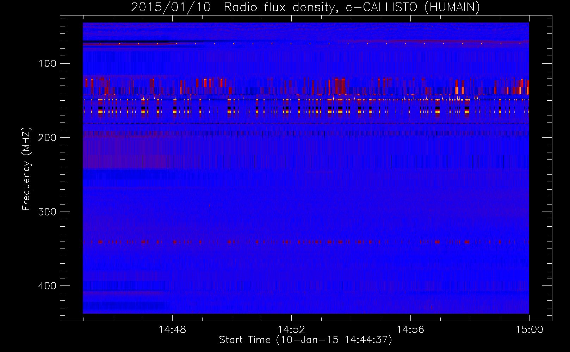Click the 200 frequency tick label

click(48, 138)
